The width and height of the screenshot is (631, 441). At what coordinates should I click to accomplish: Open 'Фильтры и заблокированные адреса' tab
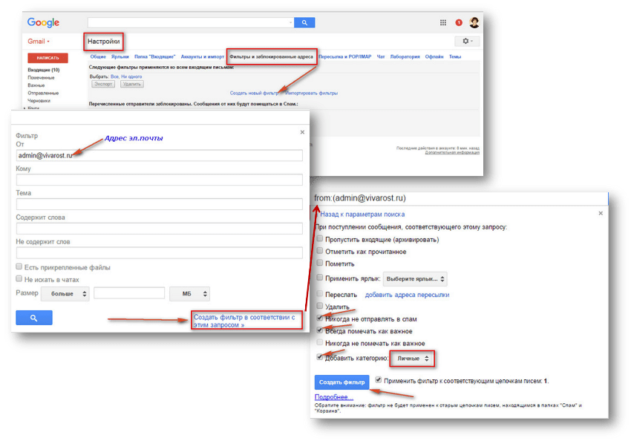[x=271, y=56]
